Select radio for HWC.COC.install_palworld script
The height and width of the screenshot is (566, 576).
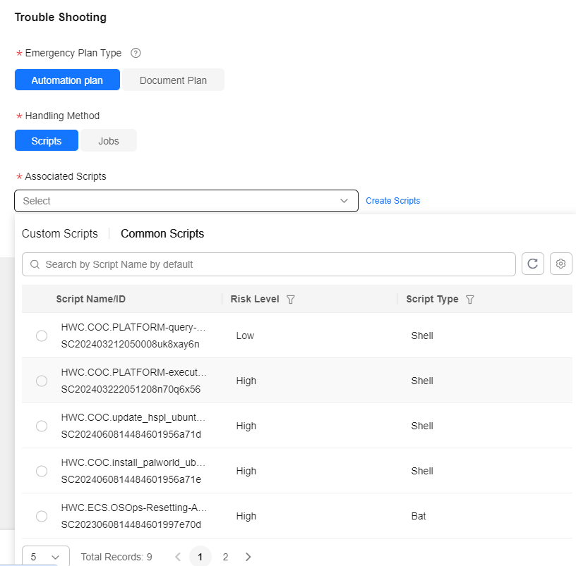pyautogui.click(x=42, y=471)
